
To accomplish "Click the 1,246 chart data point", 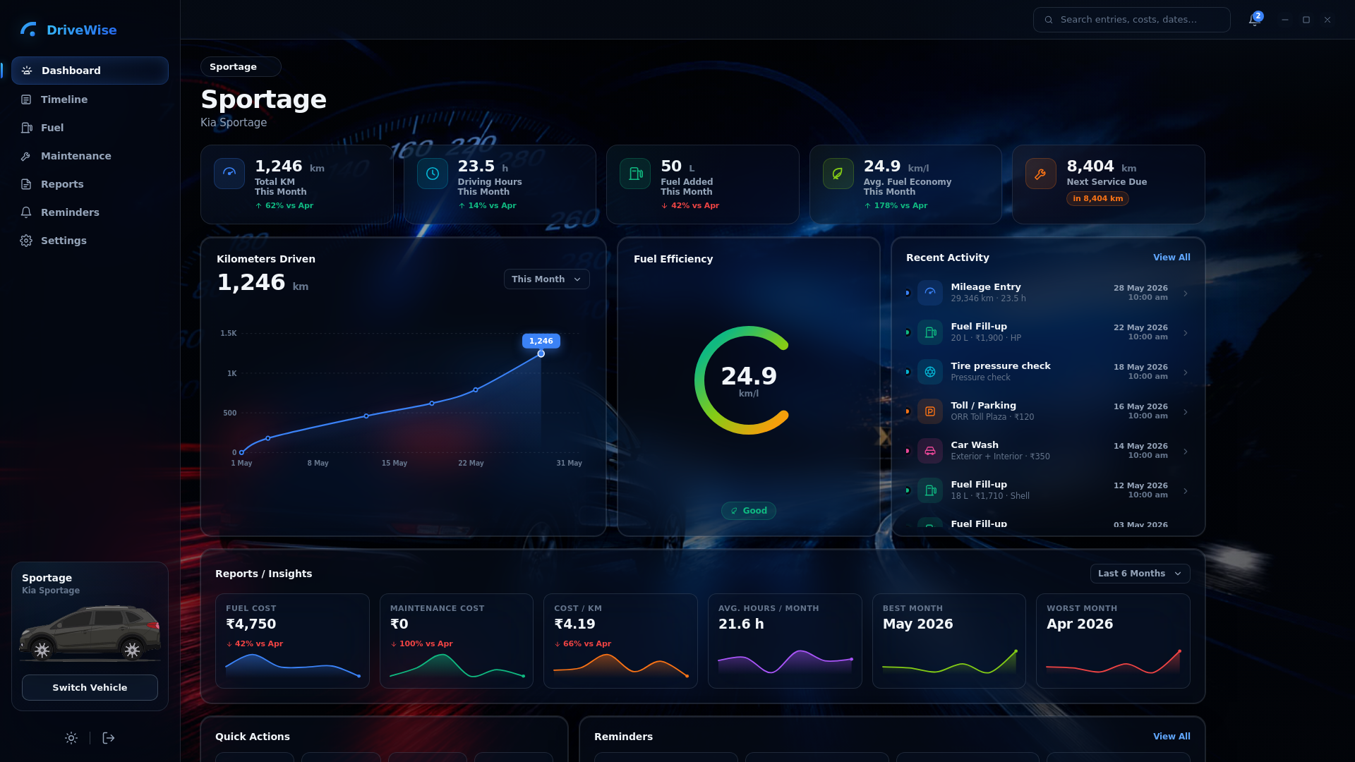I will pos(541,353).
